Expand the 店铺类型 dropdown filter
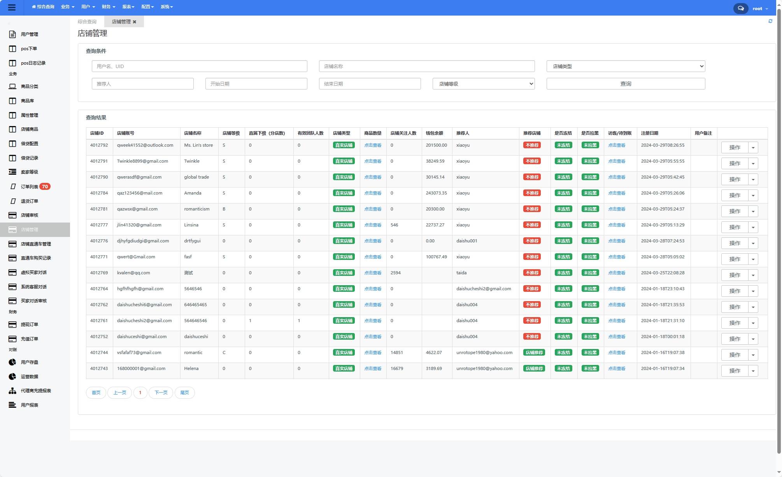This screenshot has height=477, width=782. (x=625, y=66)
